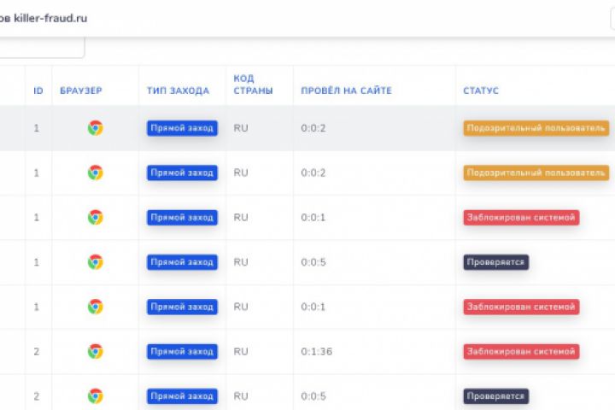Click RU country code in highlighted row
This screenshot has width=615, height=410.
[x=241, y=128]
